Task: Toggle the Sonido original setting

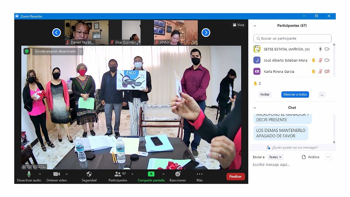Action: [55, 51]
